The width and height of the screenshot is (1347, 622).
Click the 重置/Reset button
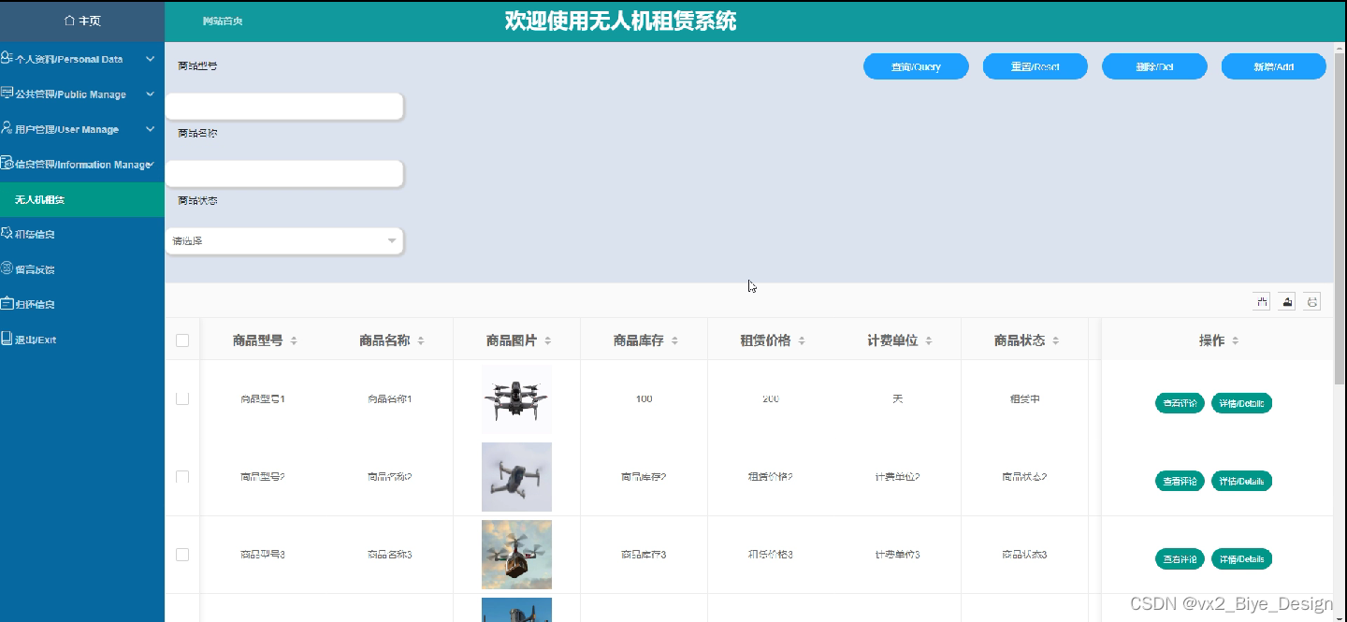[x=1035, y=66]
